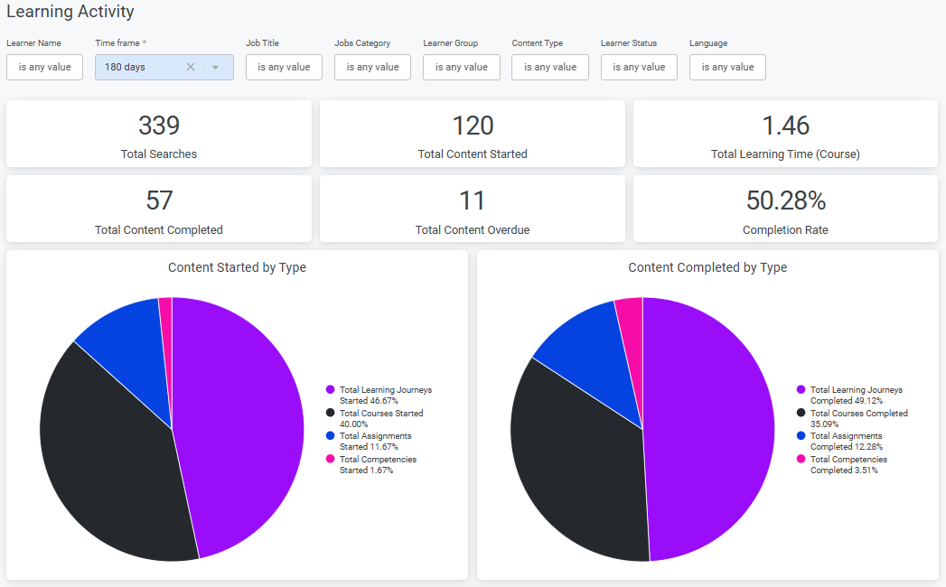Viewport: 946px width, 587px height.
Task: Clear the 180 days time frame value
Action: [190, 67]
